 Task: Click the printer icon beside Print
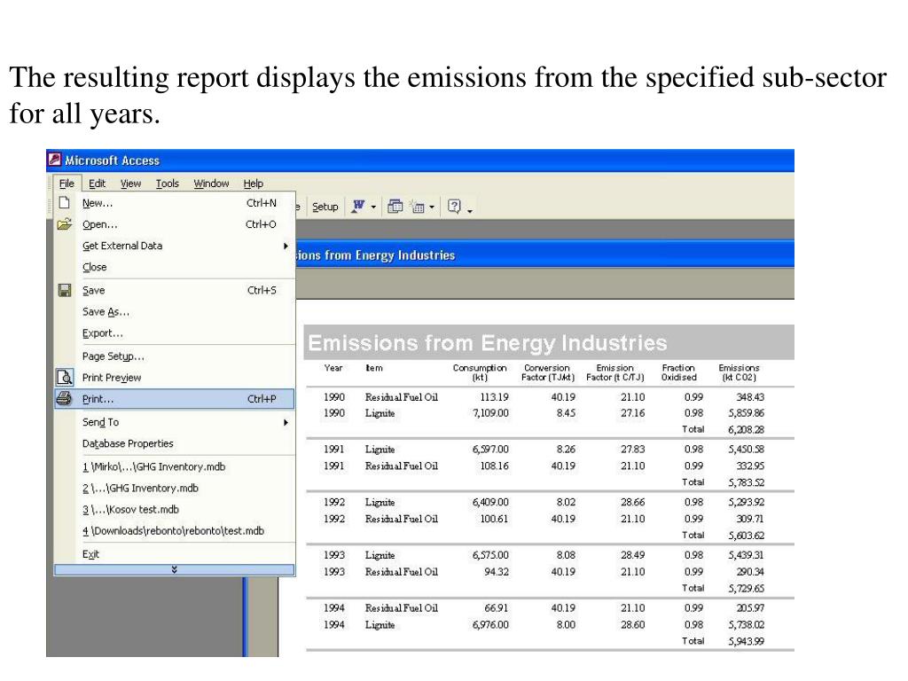(x=64, y=398)
